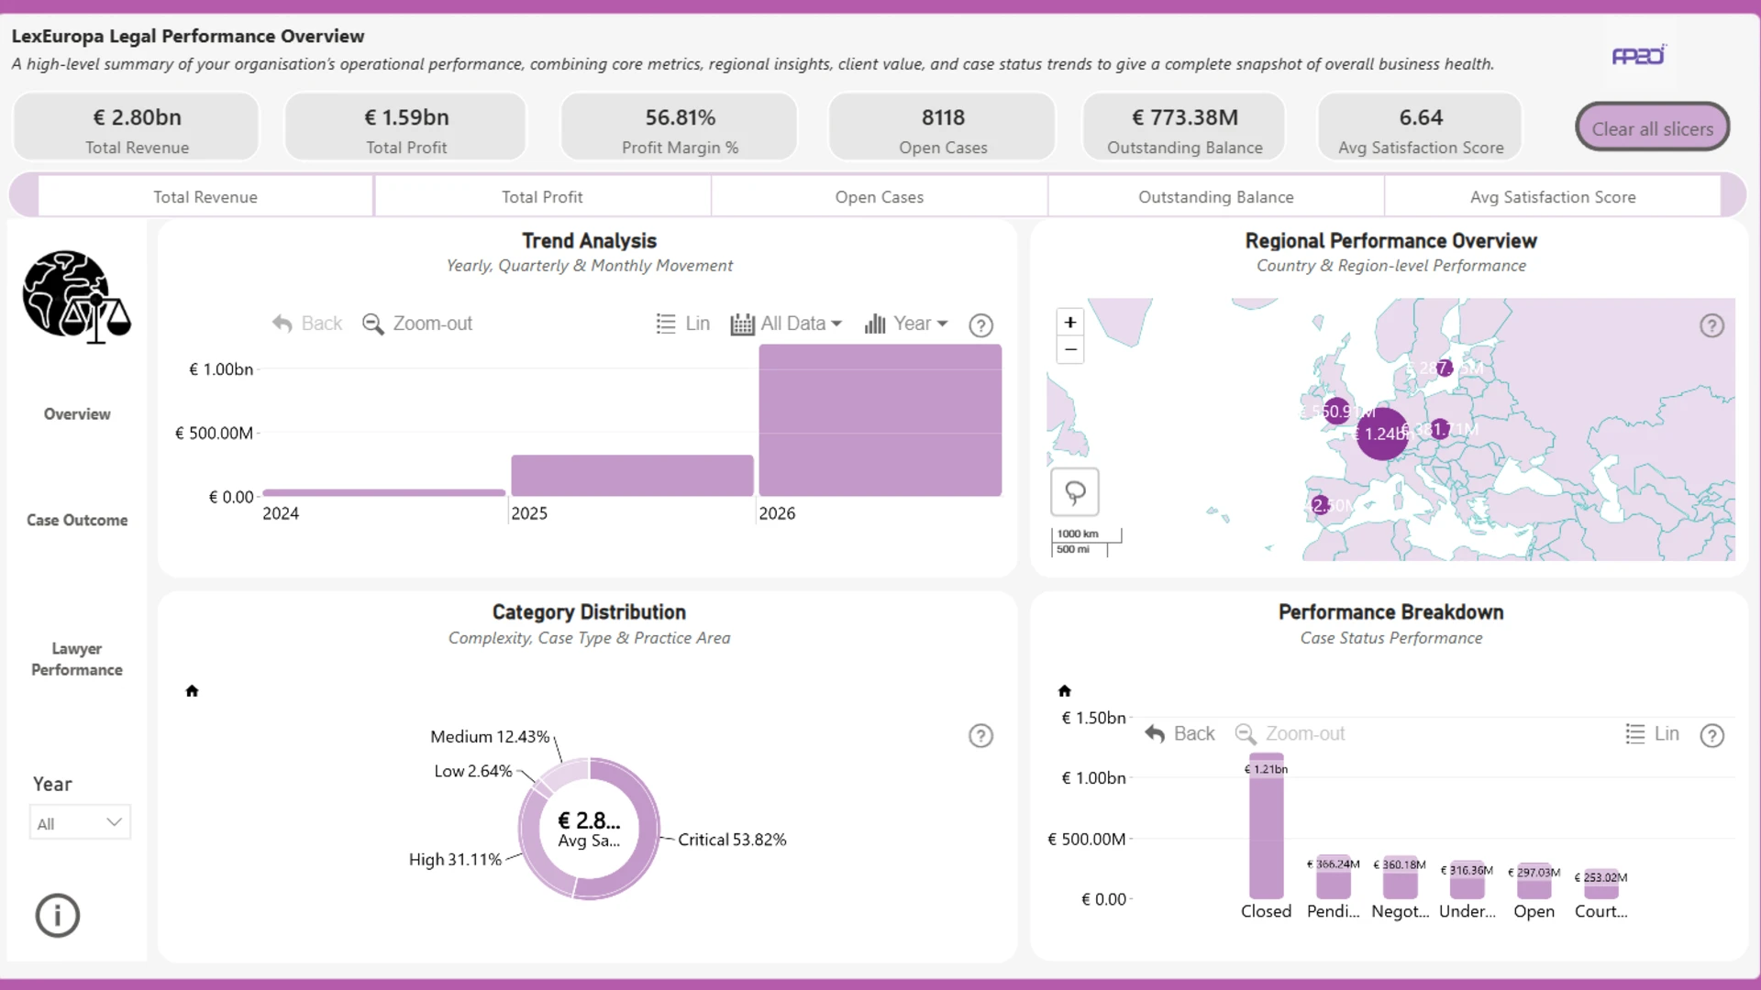Open the Trend Analysis help icon
The height and width of the screenshot is (990, 1761).
coord(980,325)
